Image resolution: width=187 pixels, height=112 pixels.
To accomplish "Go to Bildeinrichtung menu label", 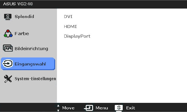I will coord(31,49).
